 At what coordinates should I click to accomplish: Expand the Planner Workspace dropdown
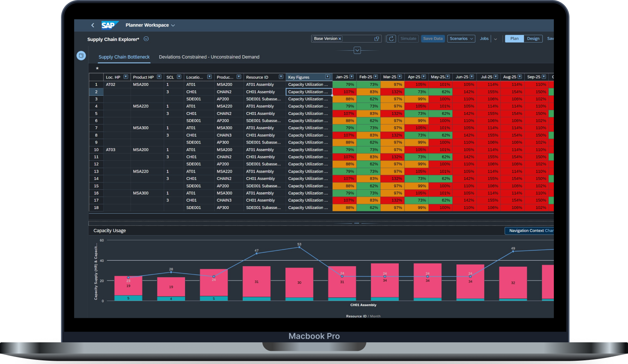tap(173, 25)
